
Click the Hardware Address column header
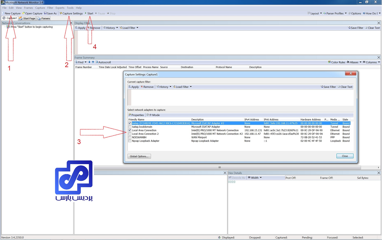click(x=311, y=120)
